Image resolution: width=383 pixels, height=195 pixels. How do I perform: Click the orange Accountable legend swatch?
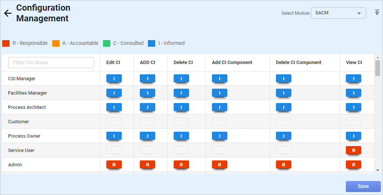click(x=56, y=43)
